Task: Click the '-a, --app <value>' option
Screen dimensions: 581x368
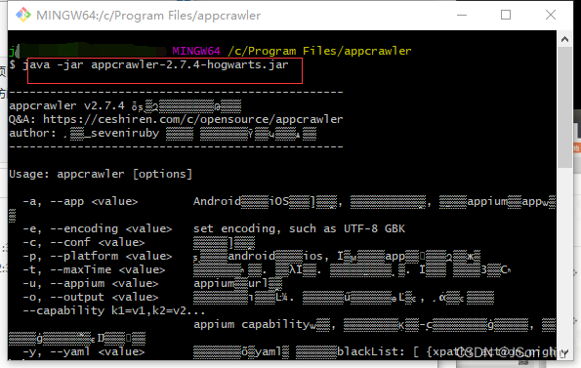Action: 80,201
